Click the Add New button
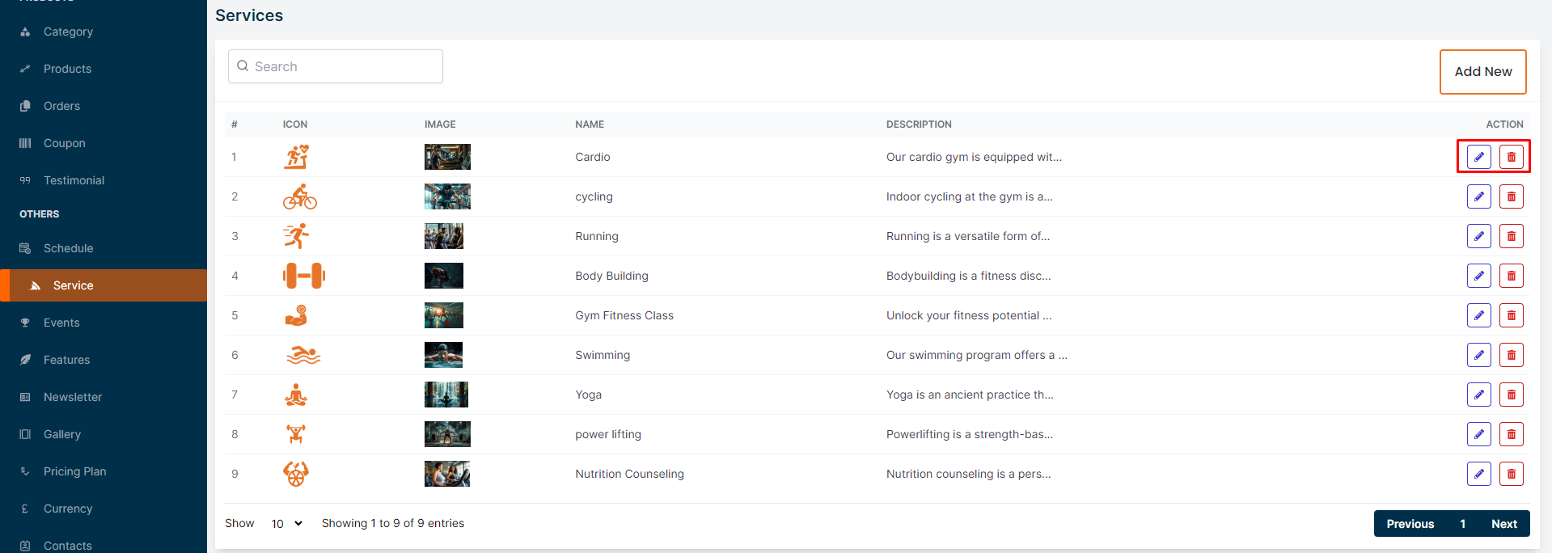This screenshot has width=1552, height=553. [1482, 72]
